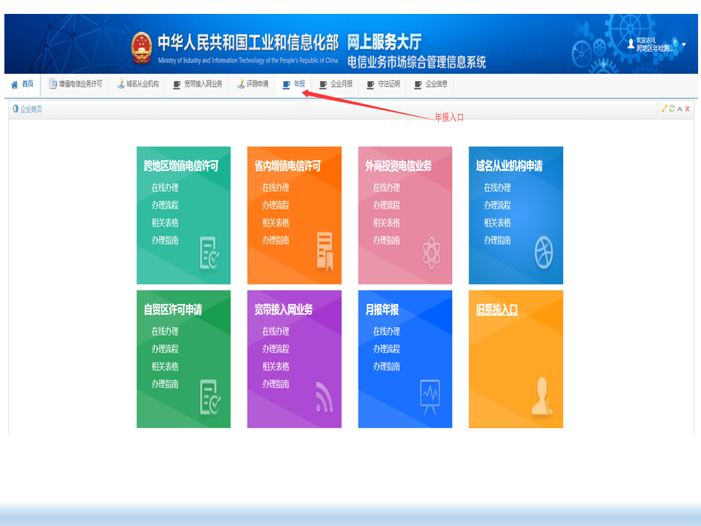The image size is (701, 526).
Task: Click 办理指南 under 域名从业机构申请
Action: click(x=497, y=240)
